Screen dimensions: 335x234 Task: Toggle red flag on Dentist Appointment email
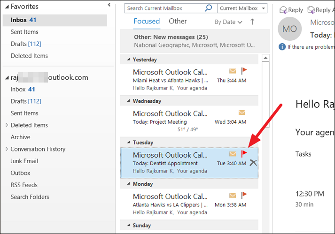click(244, 154)
